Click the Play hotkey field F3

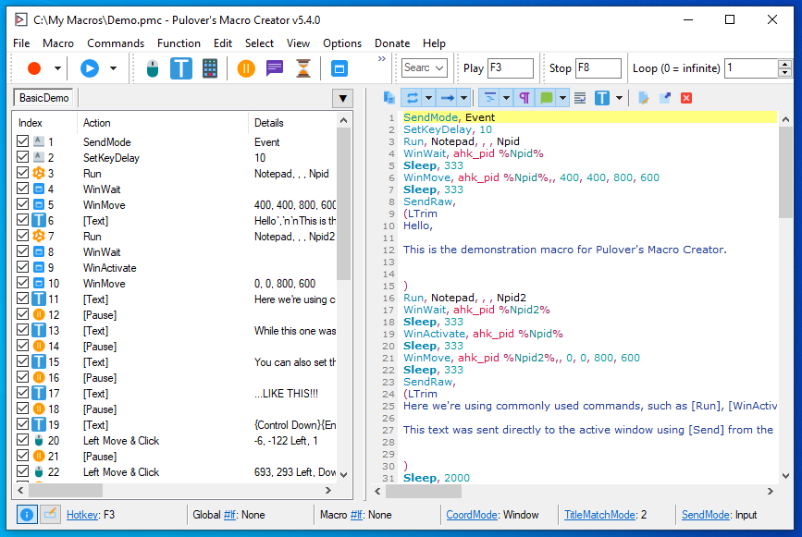click(x=511, y=68)
